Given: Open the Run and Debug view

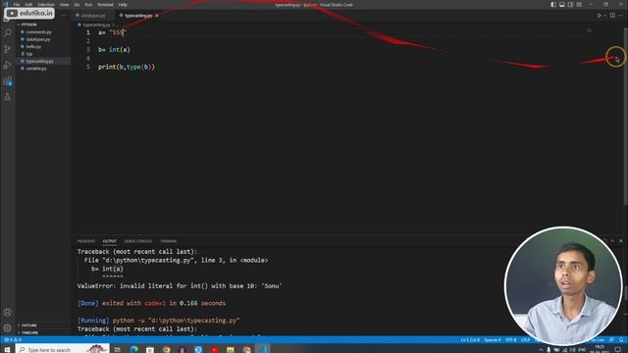Looking at the screenshot, I should [8, 65].
